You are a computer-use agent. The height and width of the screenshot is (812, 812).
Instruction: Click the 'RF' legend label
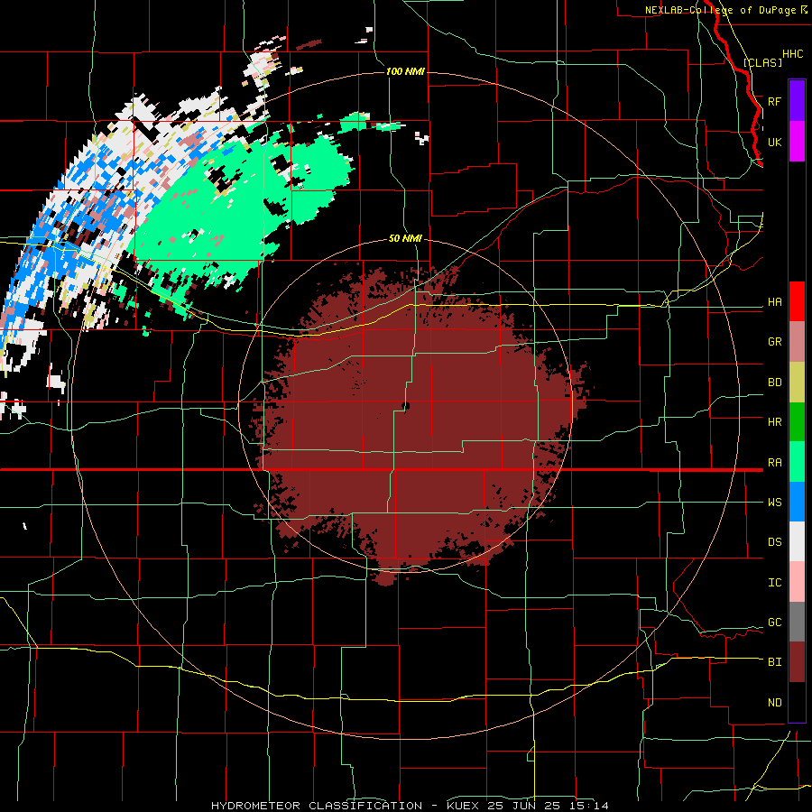point(774,101)
